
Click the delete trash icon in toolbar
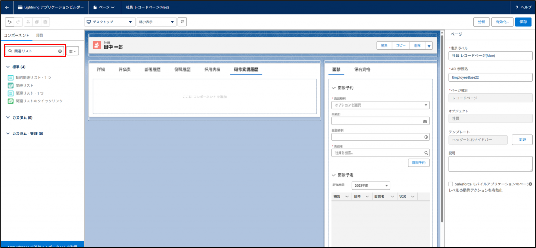pyautogui.click(x=46, y=22)
